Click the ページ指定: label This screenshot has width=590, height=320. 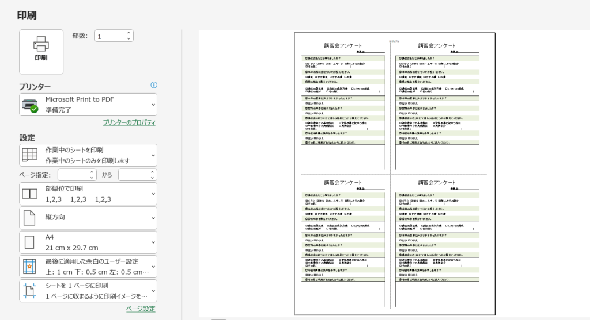click(x=35, y=175)
